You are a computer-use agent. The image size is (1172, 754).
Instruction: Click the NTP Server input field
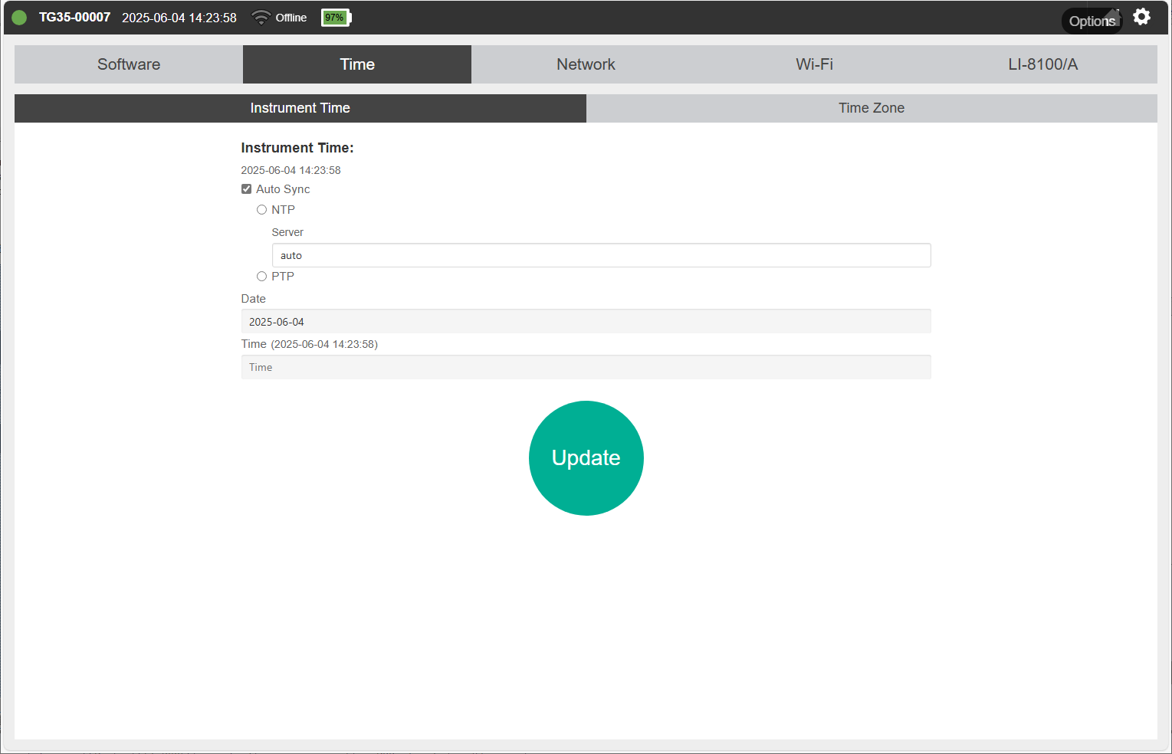coord(601,255)
